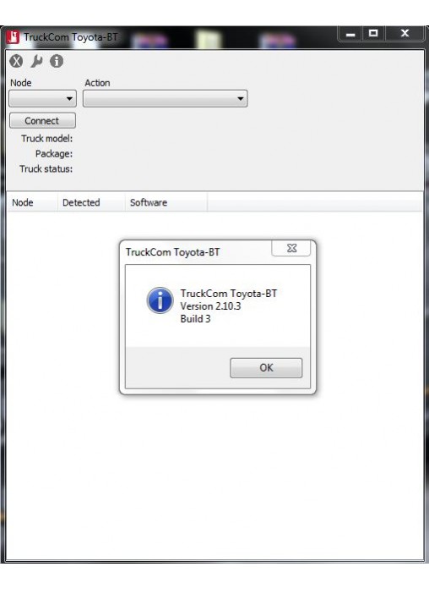Close the TruckCom main window
This screenshot has width=429, height=589.
(405, 34)
